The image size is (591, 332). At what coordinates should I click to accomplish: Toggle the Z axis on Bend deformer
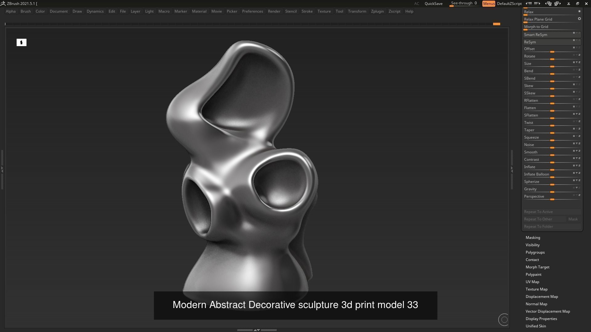[x=579, y=70]
